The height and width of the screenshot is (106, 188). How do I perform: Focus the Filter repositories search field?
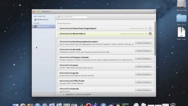[73, 17]
